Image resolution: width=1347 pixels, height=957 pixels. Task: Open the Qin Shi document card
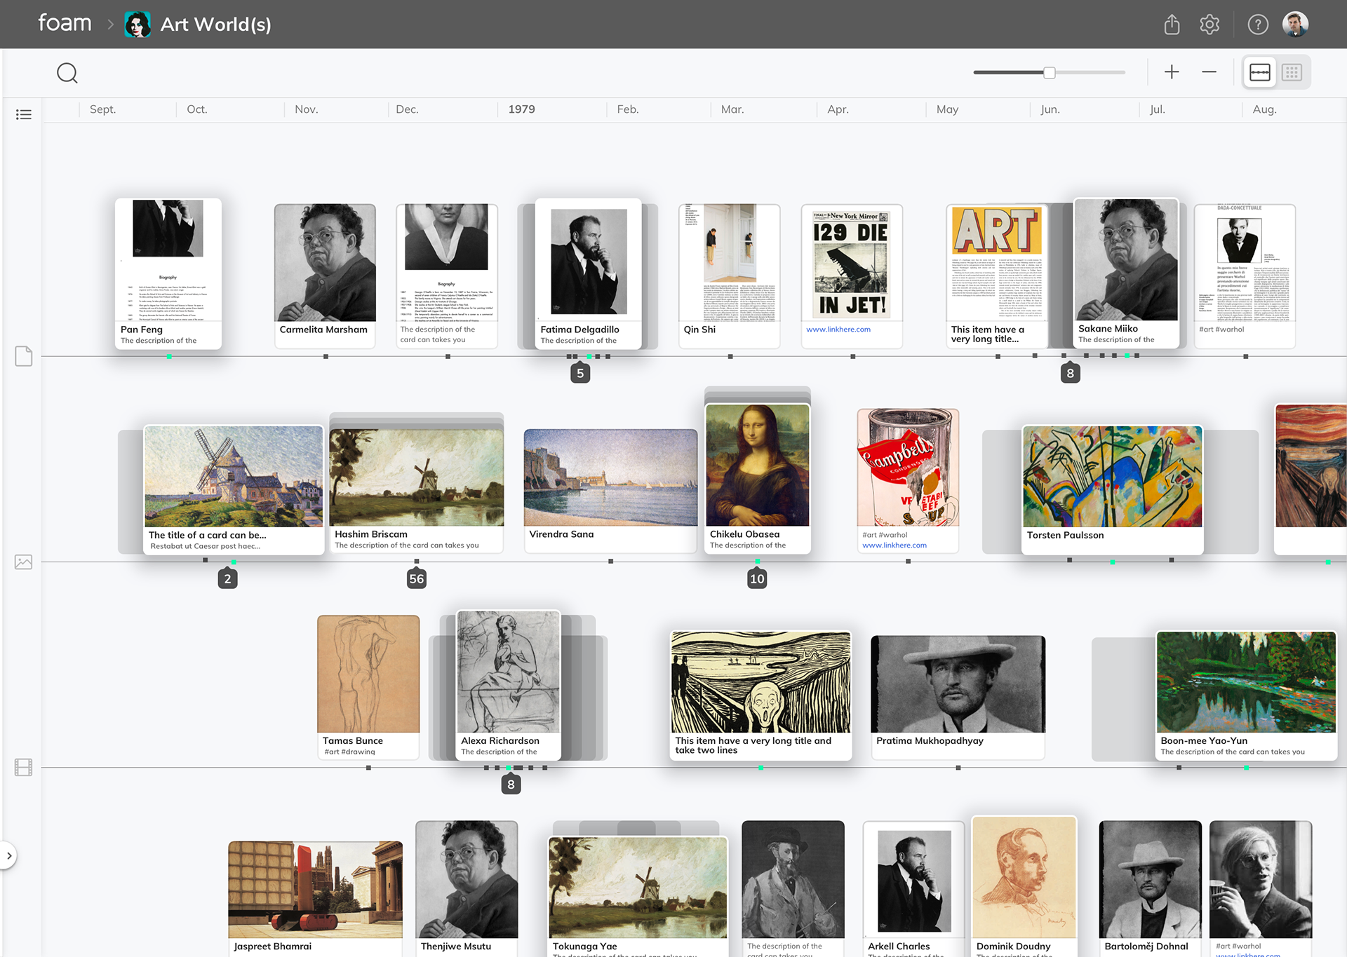pos(730,276)
